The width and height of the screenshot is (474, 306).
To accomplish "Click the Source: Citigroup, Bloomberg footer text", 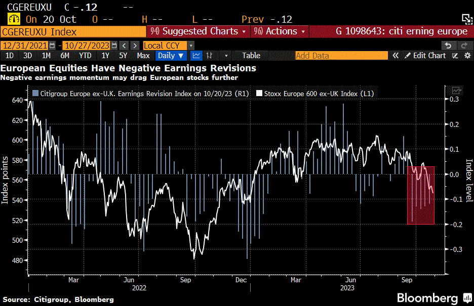I will 58,299.
